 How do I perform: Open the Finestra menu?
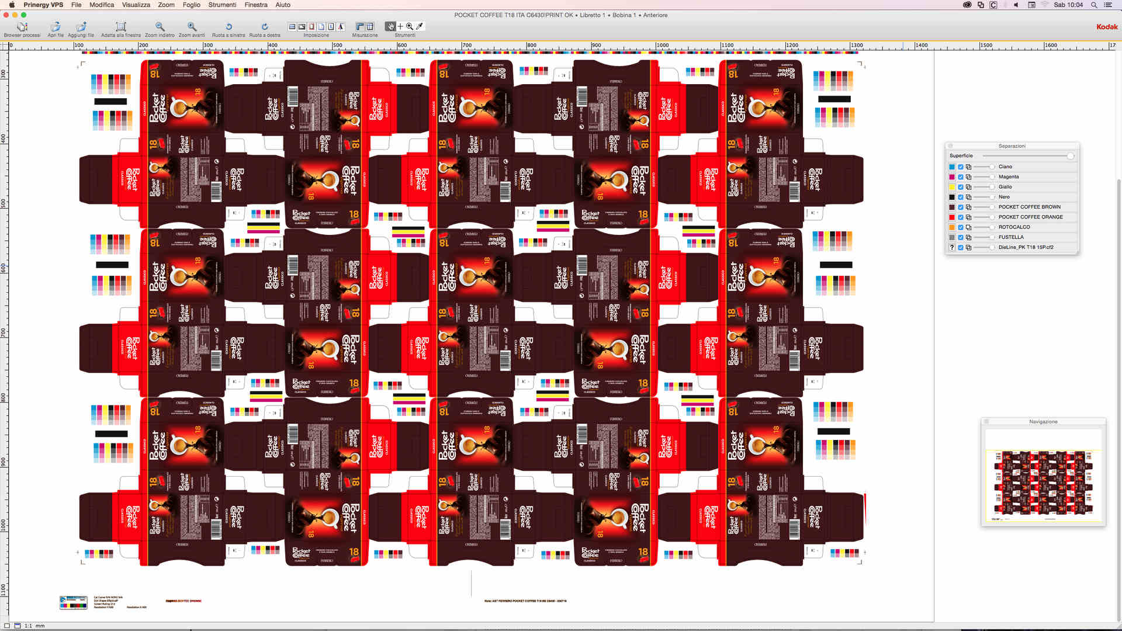point(256,5)
